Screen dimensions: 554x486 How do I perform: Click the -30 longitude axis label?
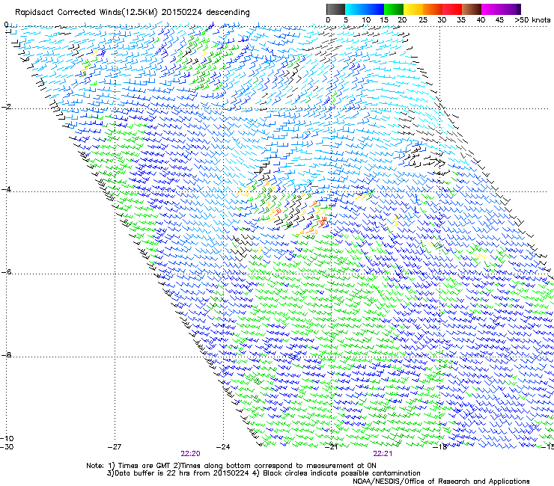(x=7, y=447)
